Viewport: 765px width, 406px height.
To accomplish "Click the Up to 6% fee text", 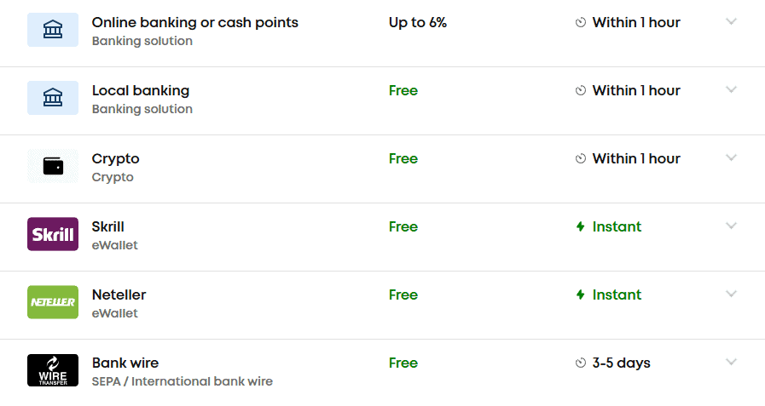I will click(x=418, y=23).
